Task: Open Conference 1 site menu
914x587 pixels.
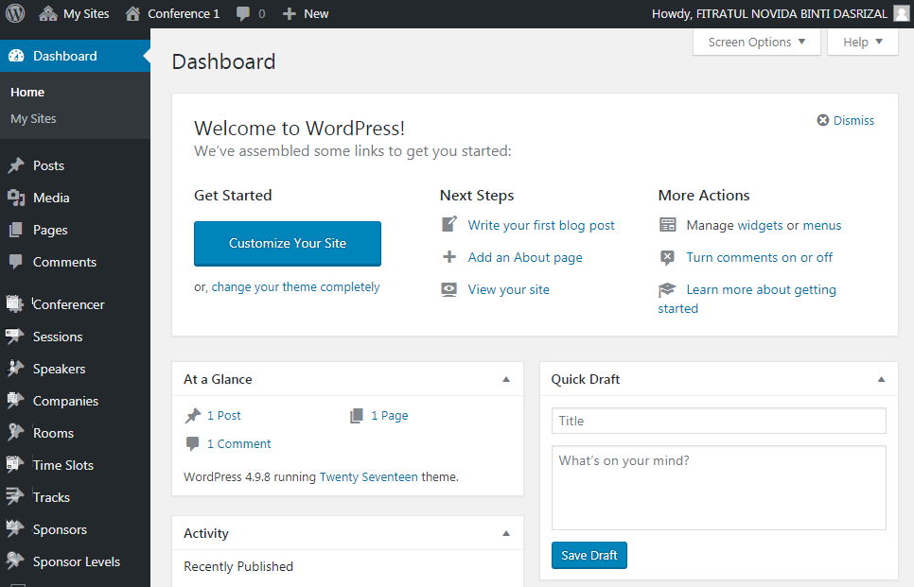Action: click(172, 13)
